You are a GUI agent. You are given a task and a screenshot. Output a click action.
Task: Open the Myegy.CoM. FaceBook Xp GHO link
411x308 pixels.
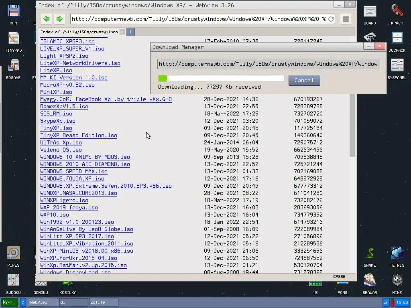click(106, 99)
